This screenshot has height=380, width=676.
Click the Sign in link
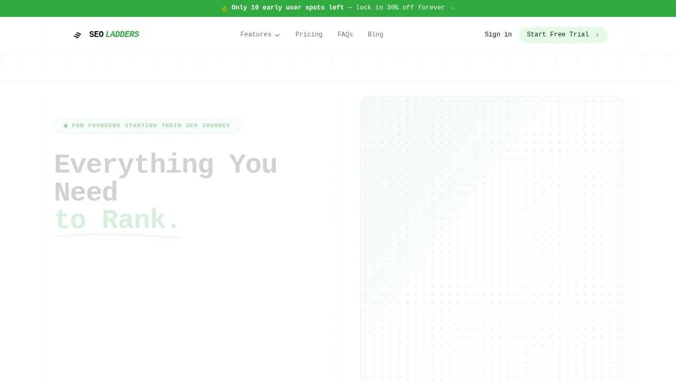click(x=498, y=34)
